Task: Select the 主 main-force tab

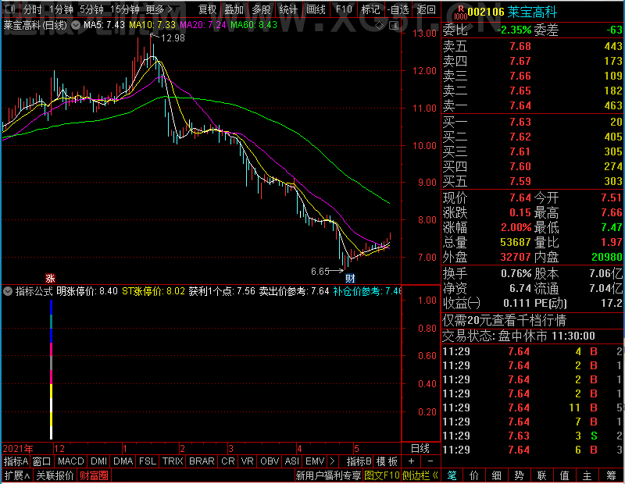Action: tap(587, 475)
